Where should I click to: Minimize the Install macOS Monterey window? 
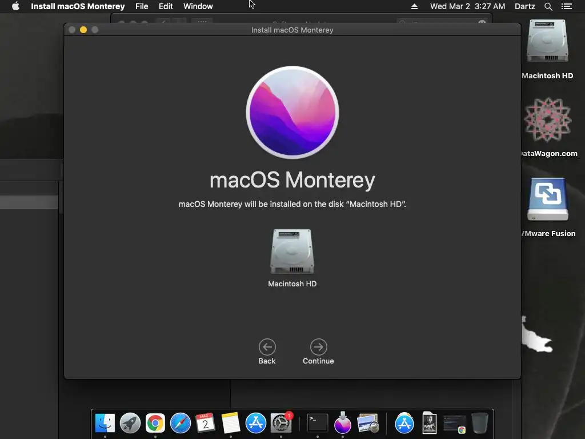click(x=83, y=30)
